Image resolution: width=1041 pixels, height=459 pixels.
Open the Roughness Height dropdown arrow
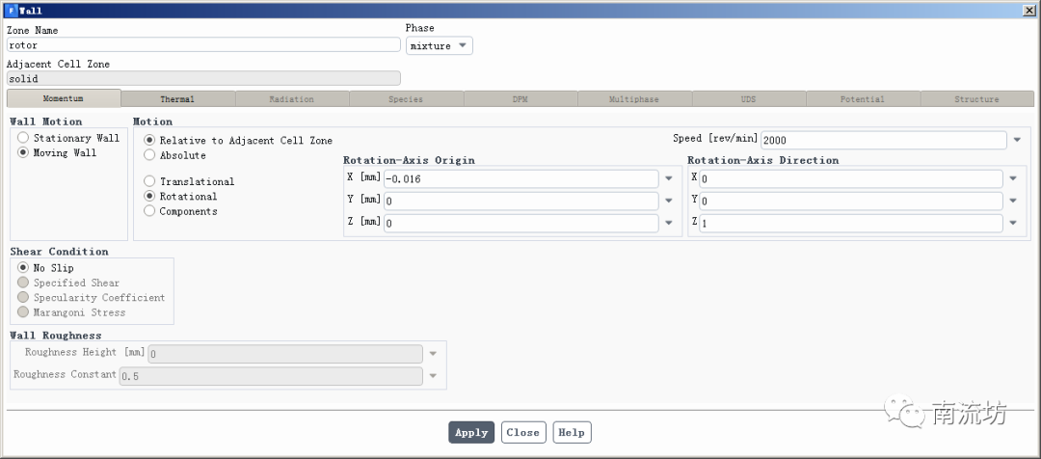click(x=433, y=354)
